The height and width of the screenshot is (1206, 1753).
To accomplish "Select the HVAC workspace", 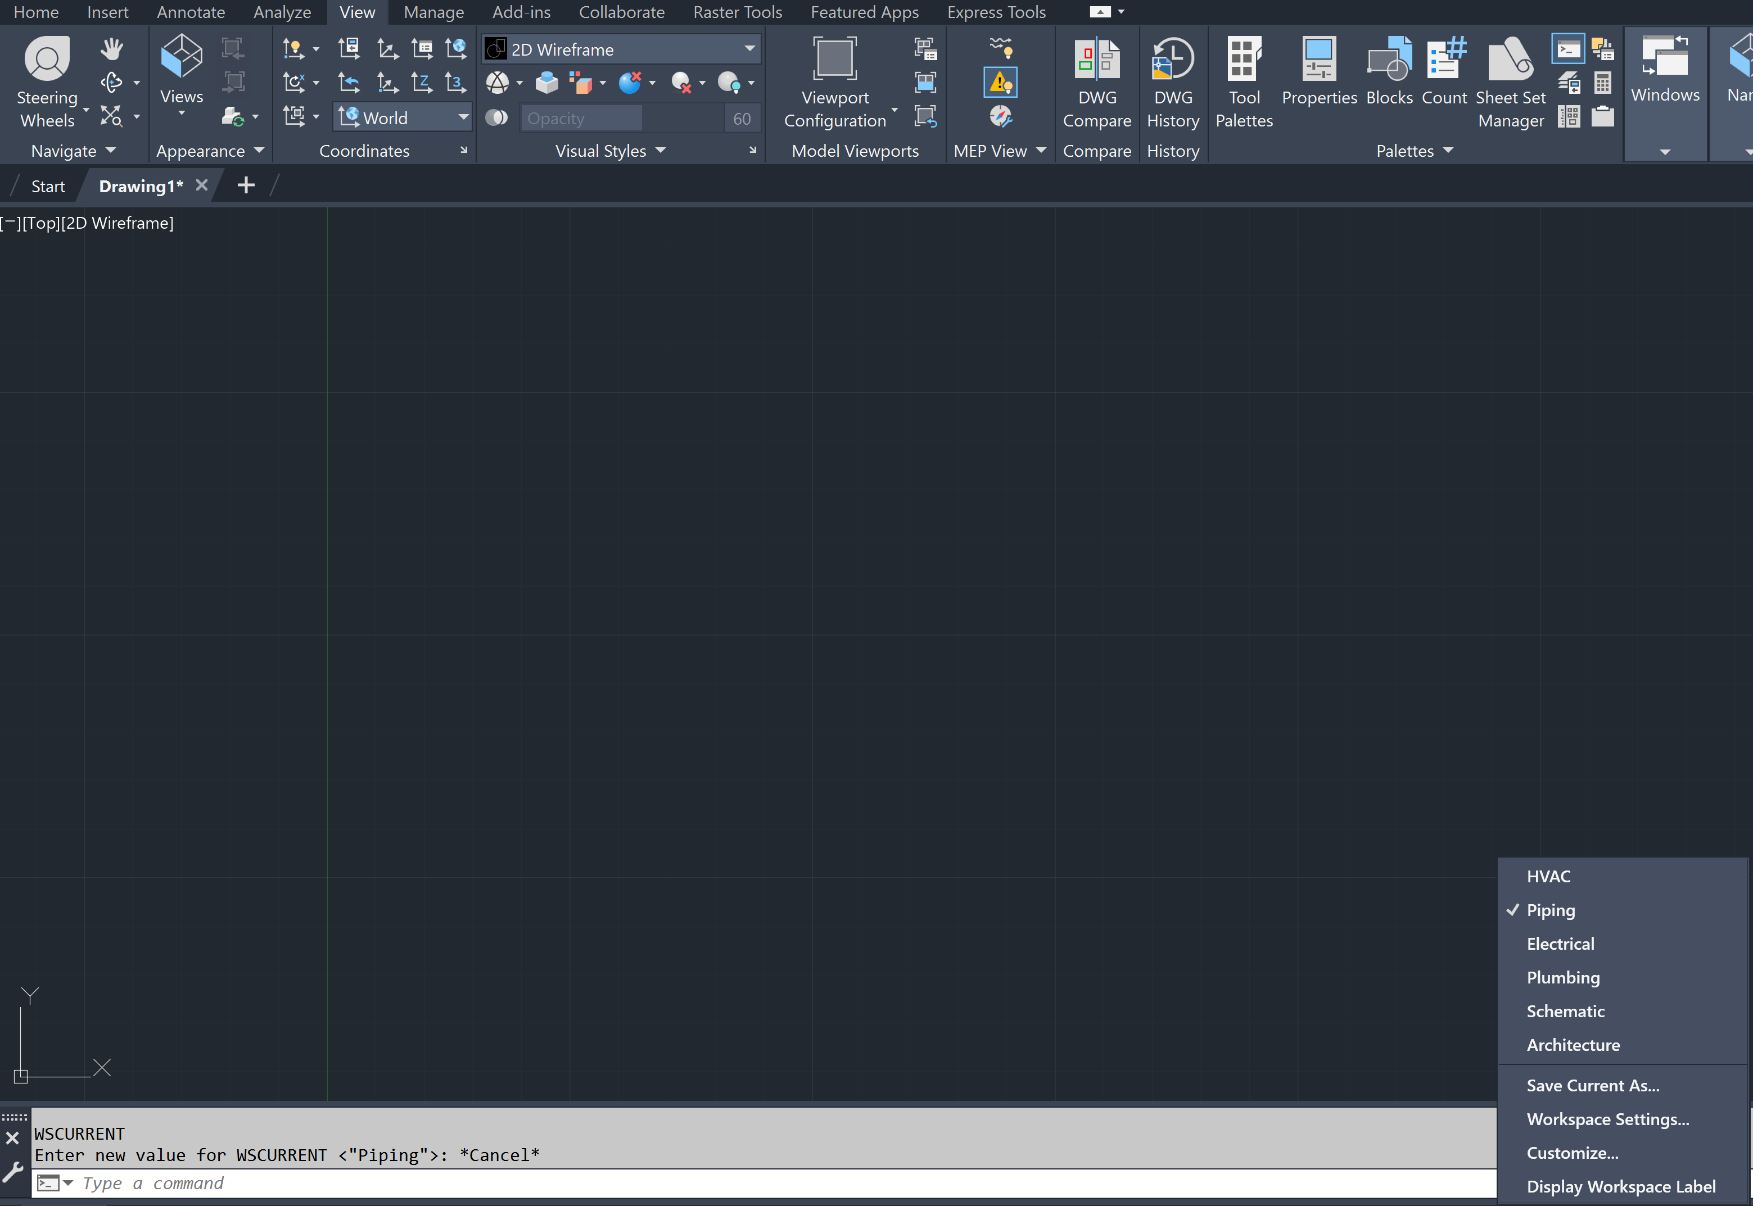I will 1548,876.
